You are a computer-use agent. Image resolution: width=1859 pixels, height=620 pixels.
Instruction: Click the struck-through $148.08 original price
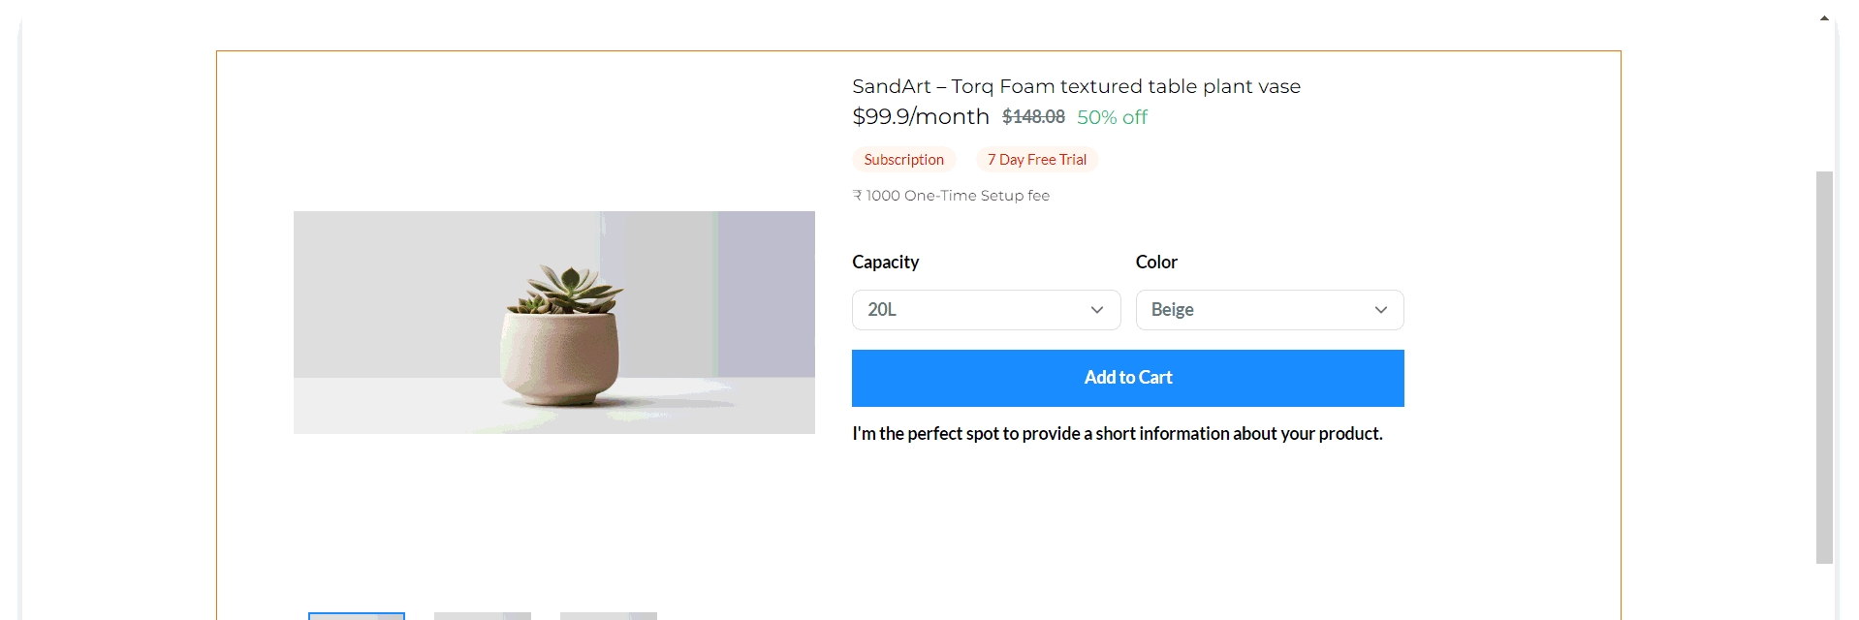click(1033, 117)
